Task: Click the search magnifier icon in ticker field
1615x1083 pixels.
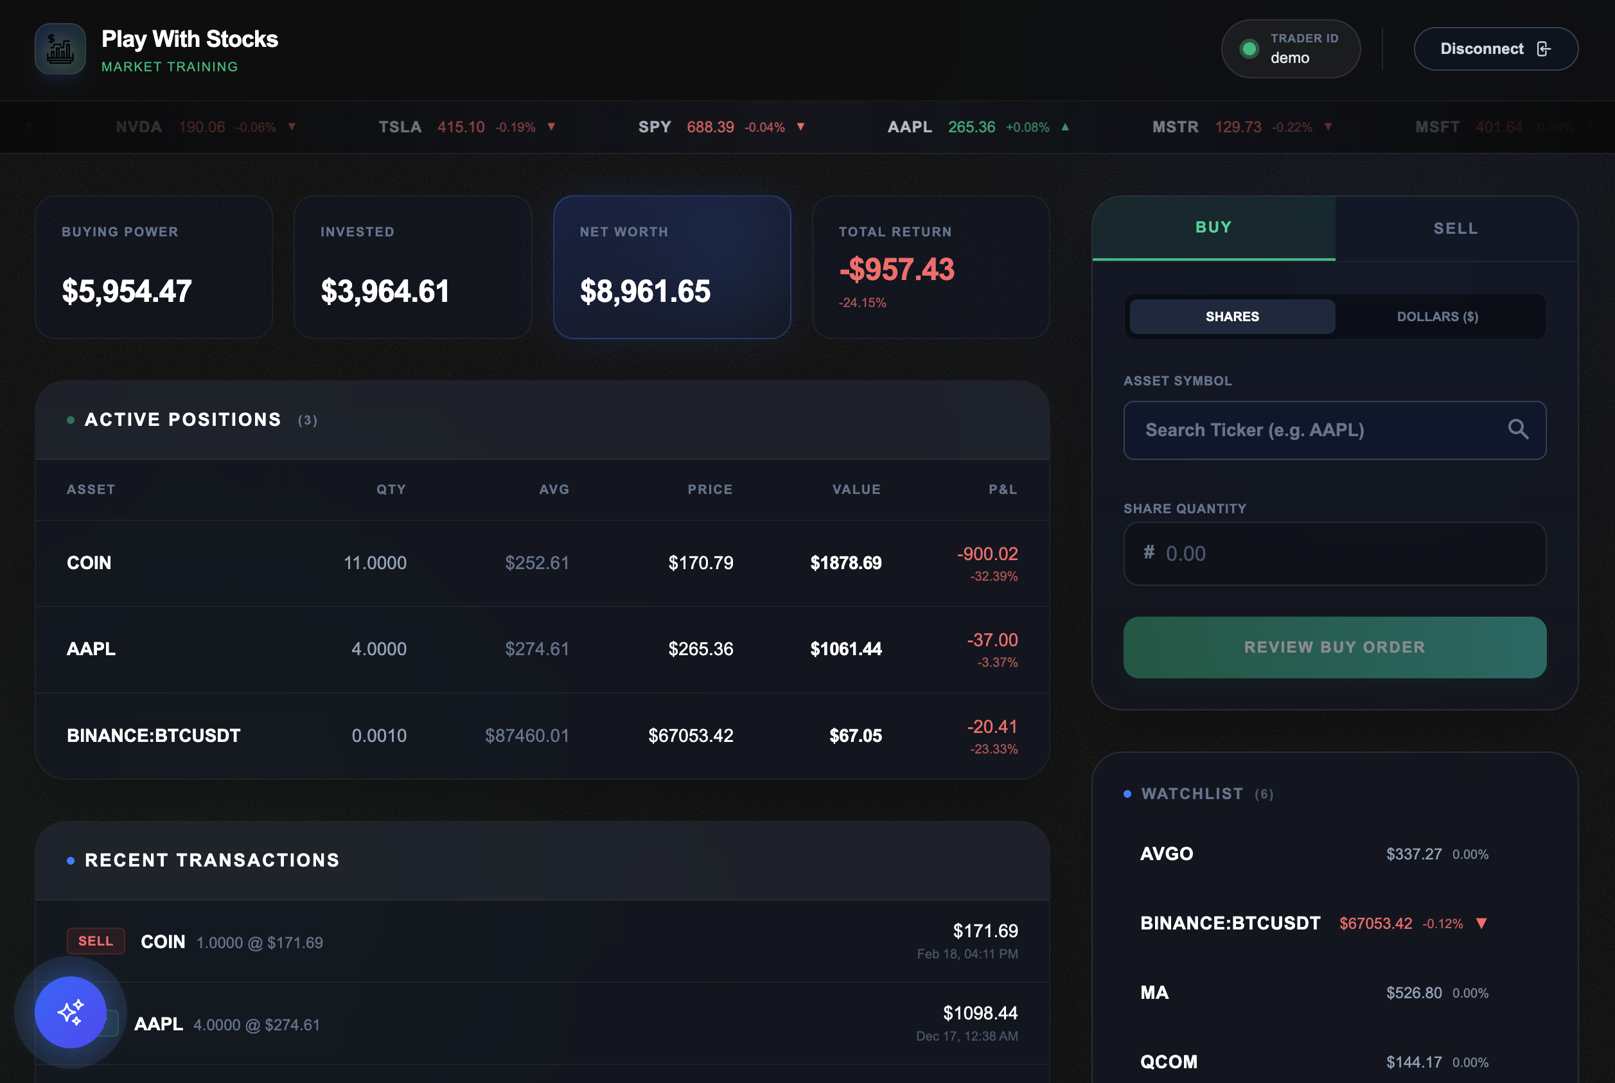Action: click(1517, 430)
